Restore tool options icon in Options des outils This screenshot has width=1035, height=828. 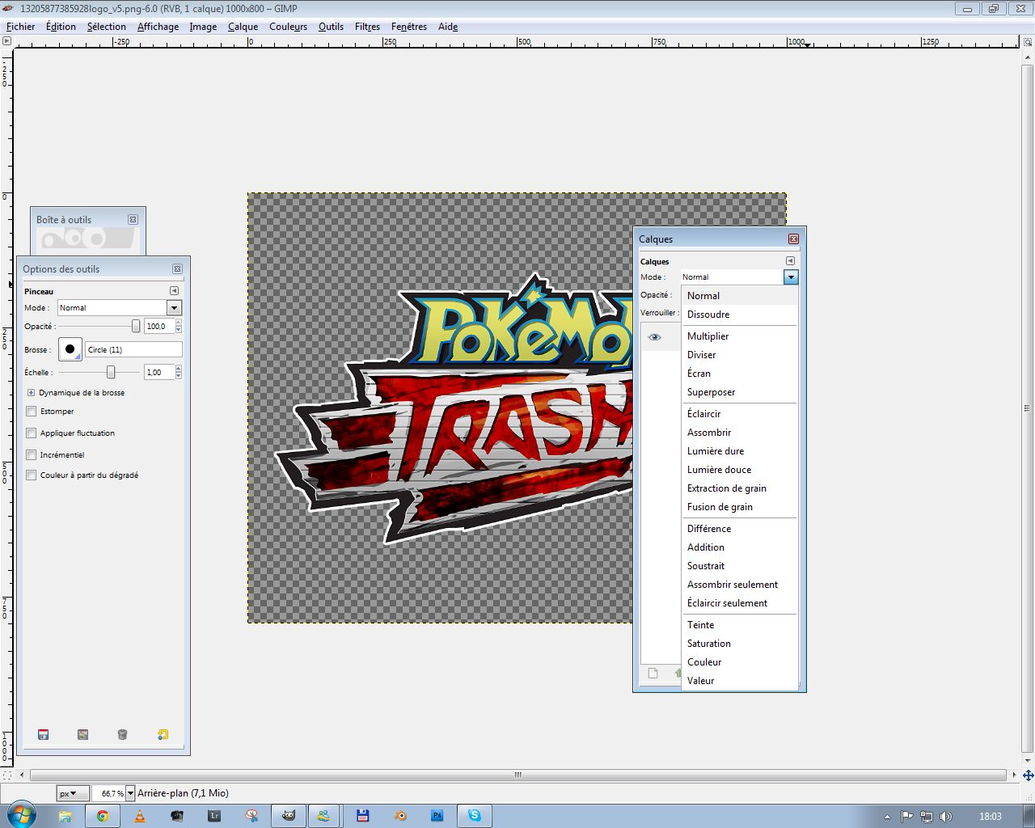pyautogui.click(x=82, y=734)
